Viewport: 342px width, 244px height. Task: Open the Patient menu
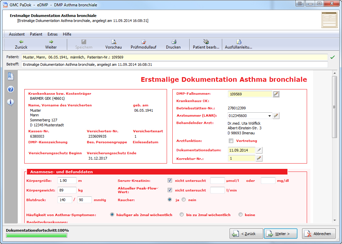[x=36, y=34]
